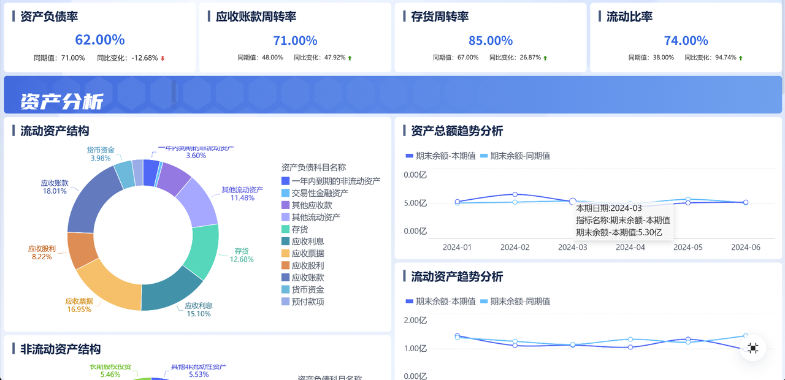
Task: Click the 74.00% value in 流动比率
Action: pyautogui.click(x=686, y=40)
